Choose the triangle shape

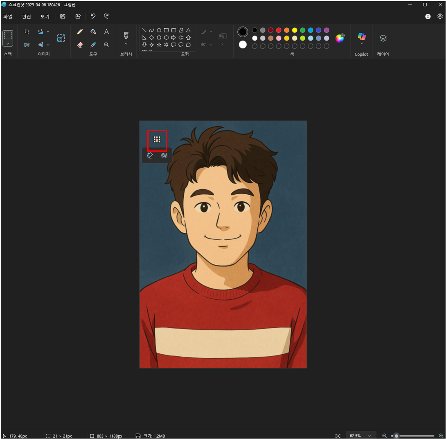[x=188, y=30]
